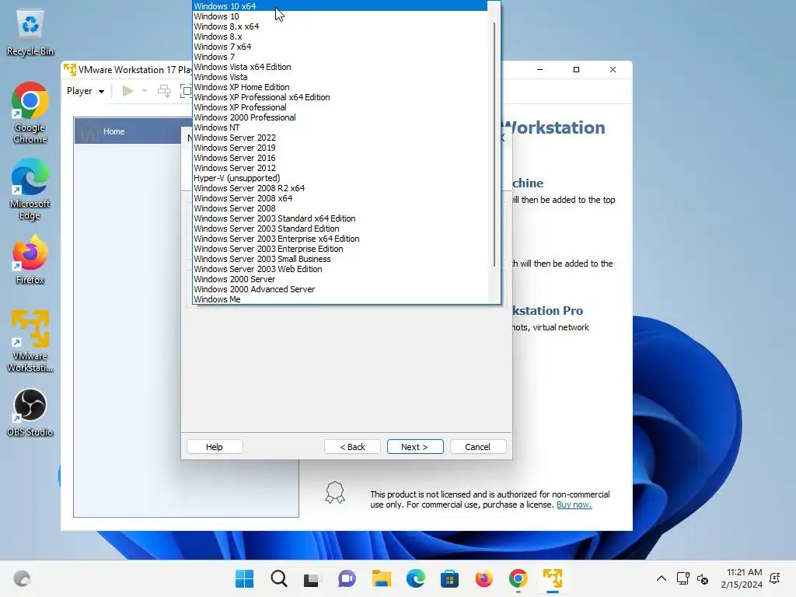Pick the Hyper-V (unsupported) entry
Screen dimensions: 796x597
tap(340, 178)
